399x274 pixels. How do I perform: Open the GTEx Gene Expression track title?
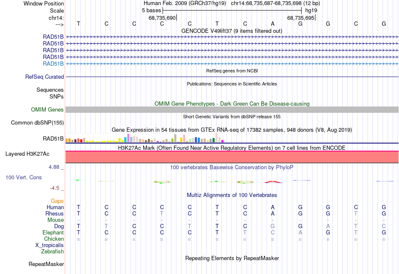click(232, 130)
